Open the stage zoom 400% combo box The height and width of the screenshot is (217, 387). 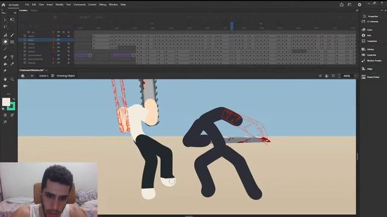(348, 76)
